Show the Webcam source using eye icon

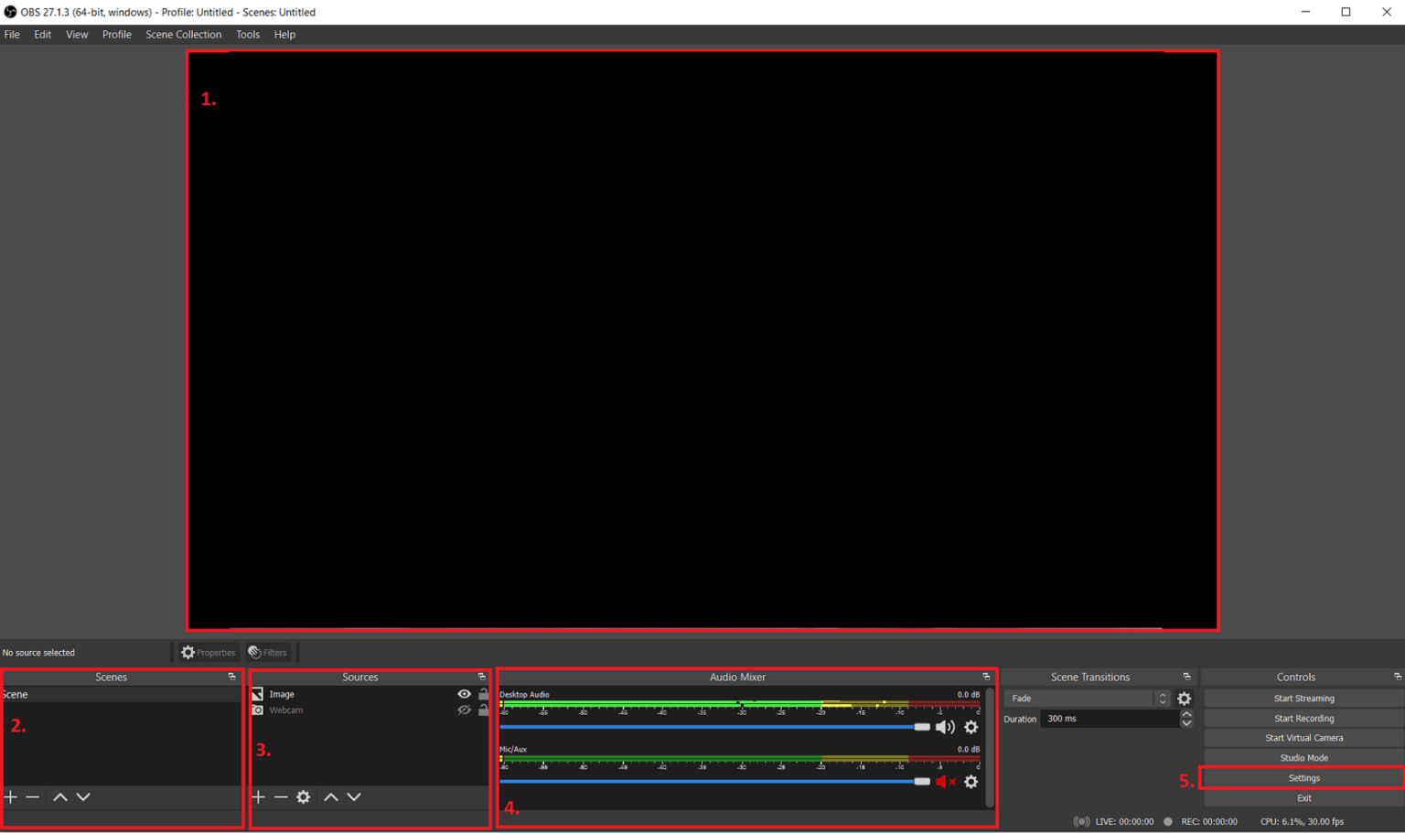click(x=464, y=710)
